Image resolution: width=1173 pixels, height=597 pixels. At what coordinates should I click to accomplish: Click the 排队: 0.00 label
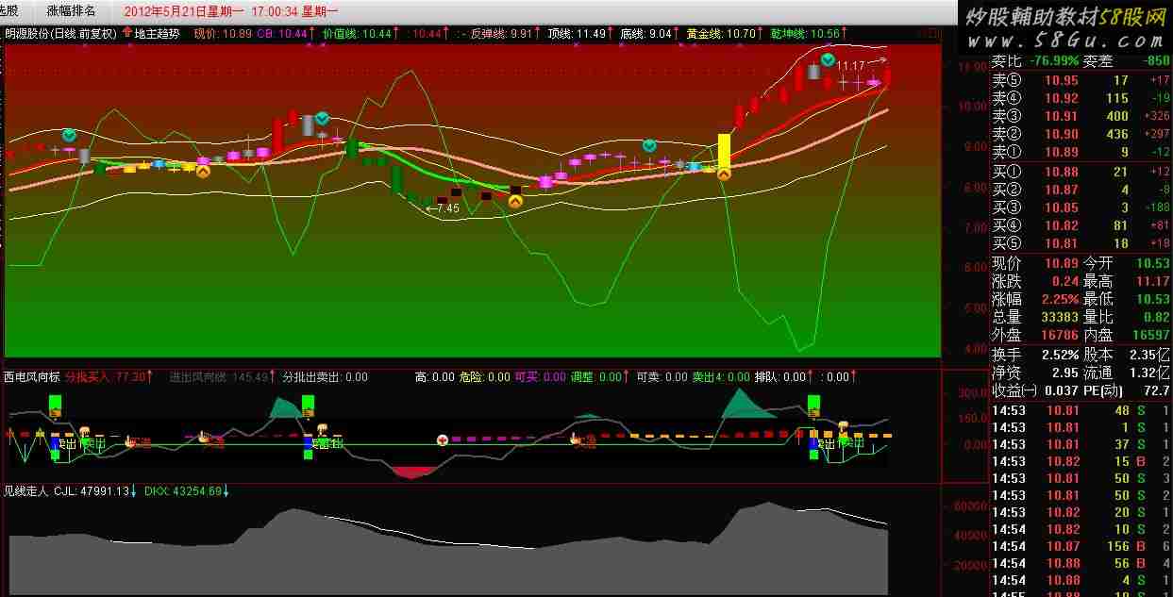780,377
